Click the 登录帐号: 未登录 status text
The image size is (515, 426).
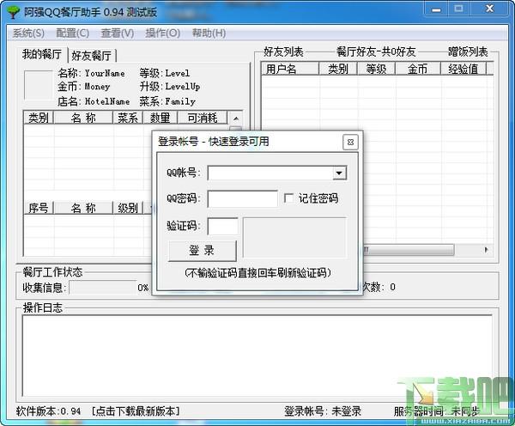(x=323, y=411)
